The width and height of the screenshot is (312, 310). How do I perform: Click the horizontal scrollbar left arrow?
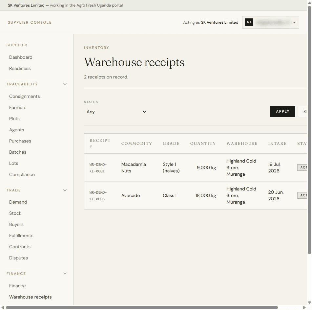(3, 307)
